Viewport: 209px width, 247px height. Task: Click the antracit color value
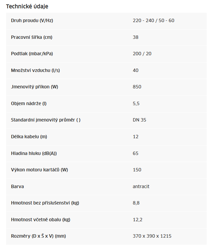click(x=141, y=186)
